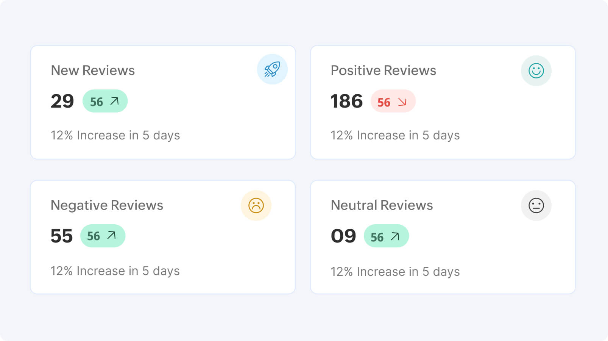Click the increase text under Neutral Reviews

[395, 272]
